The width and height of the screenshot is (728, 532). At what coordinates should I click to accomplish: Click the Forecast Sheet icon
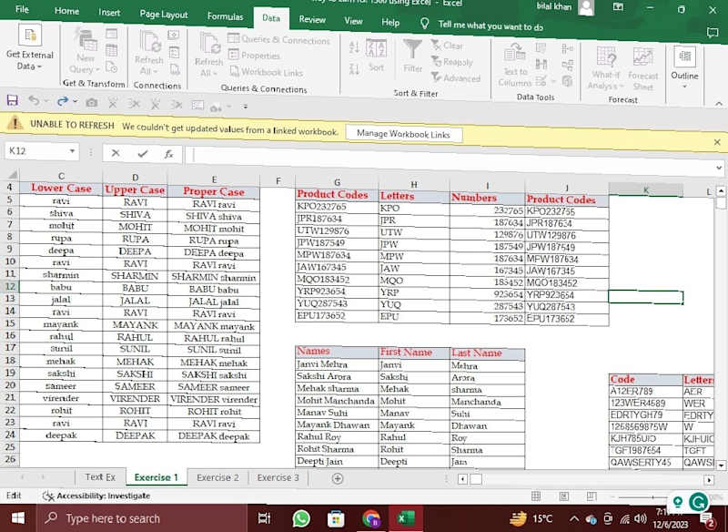[643, 68]
